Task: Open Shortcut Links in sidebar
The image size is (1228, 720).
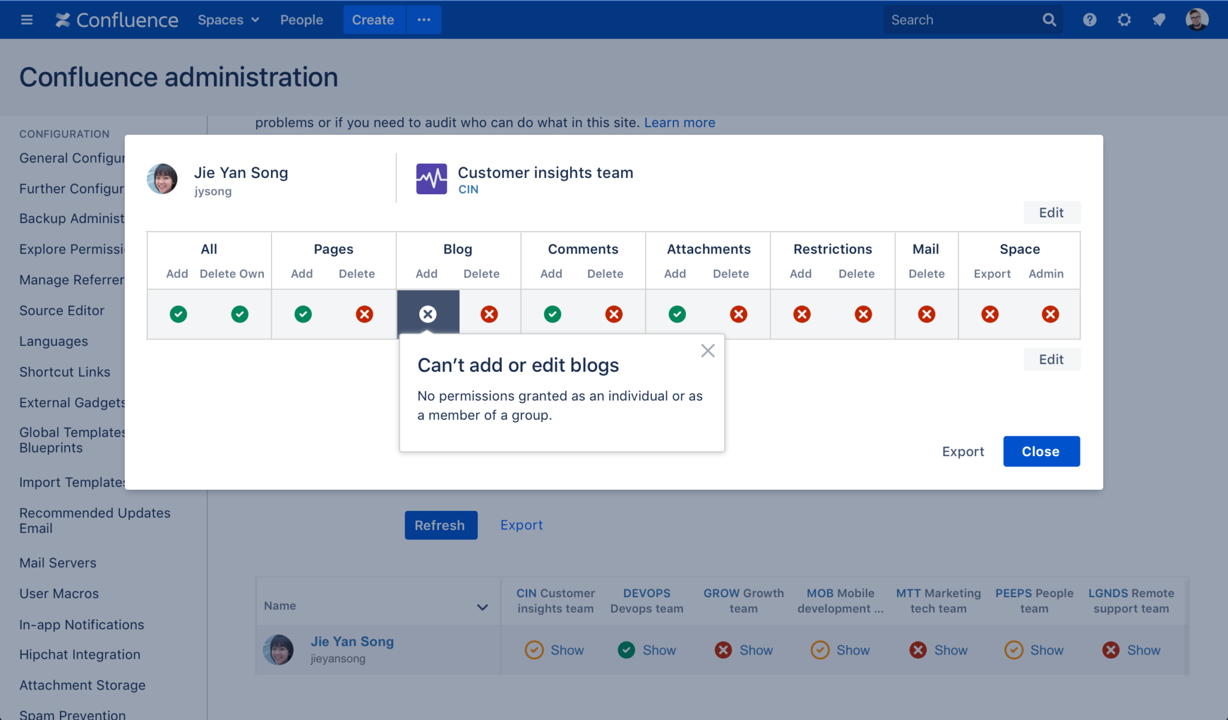Action: 65,372
